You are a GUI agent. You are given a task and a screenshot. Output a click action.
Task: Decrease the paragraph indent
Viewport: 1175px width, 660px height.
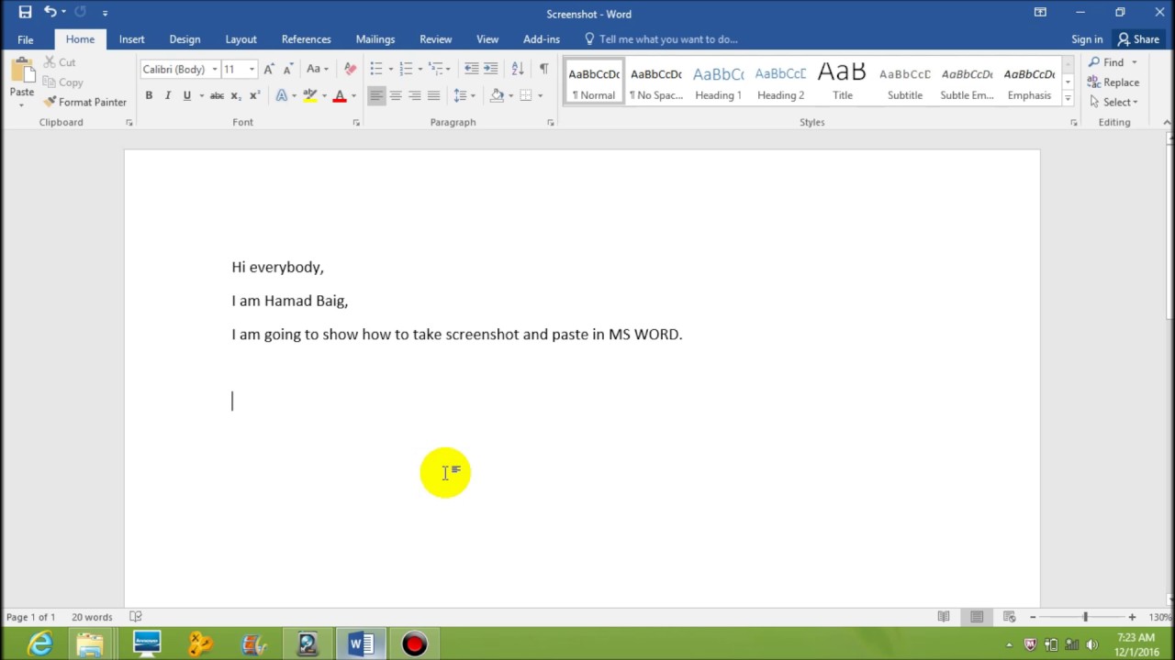(x=471, y=69)
